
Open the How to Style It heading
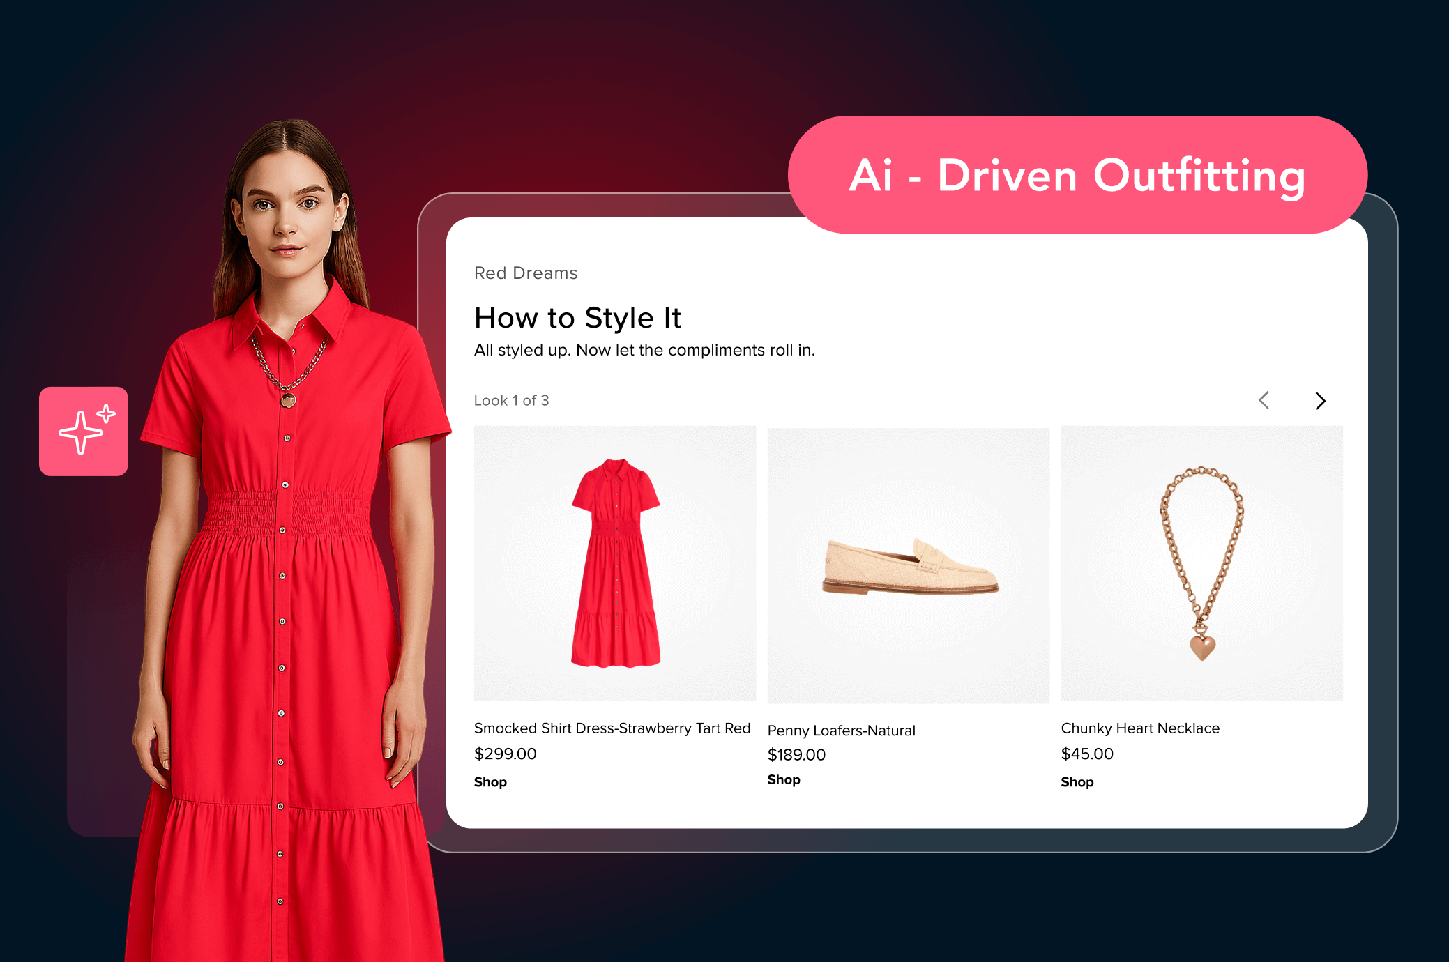pos(578,318)
